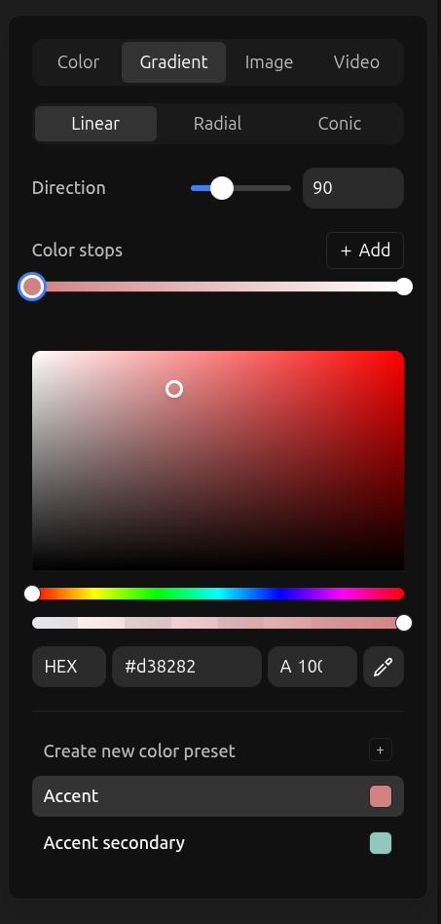Select the right white gradient stop handle
Viewport: 441px width, 924px height.
404,287
